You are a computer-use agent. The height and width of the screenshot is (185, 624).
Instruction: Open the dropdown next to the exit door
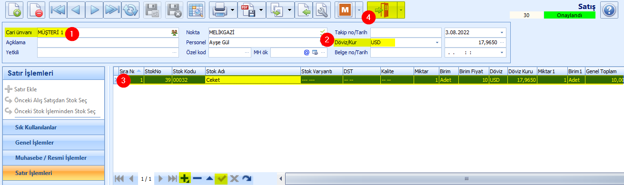402,10
